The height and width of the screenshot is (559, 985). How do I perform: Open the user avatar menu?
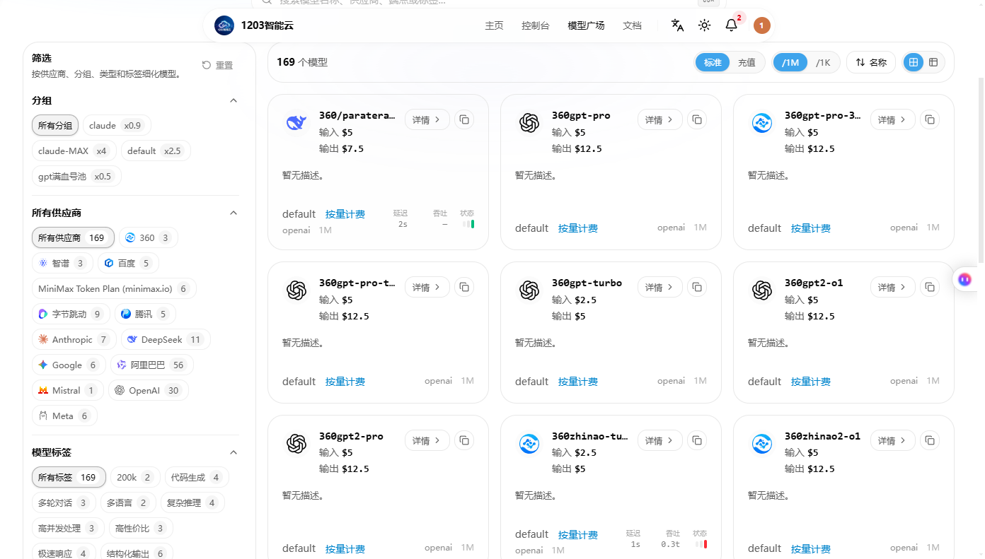761,25
